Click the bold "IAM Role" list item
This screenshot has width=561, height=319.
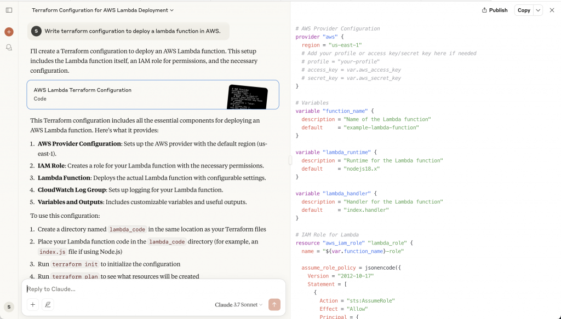[51, 166]
